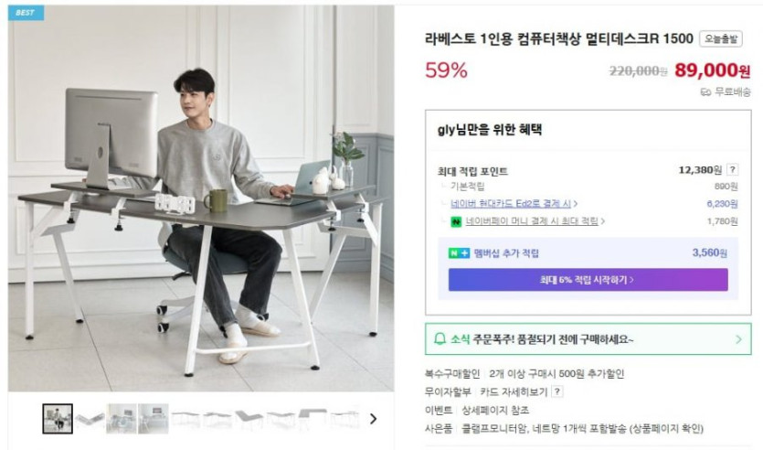The image size is (763, 450).
Task: Click the green Naver Pay N icon
Action: point(456,221)
